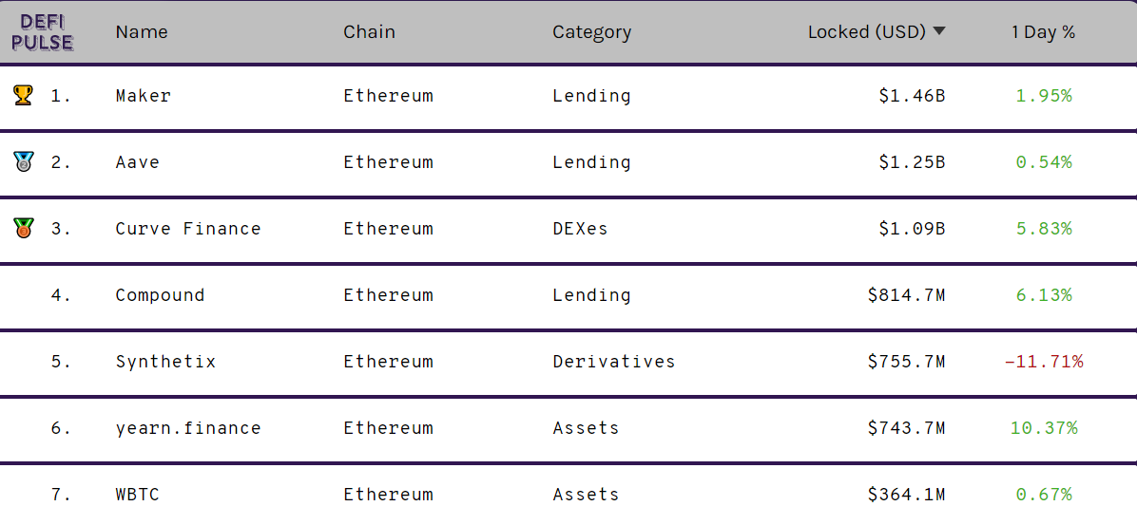Screen dimensions: 1137x525
Task: Open the Curve Finance project link
Action: tap(188, 229)
